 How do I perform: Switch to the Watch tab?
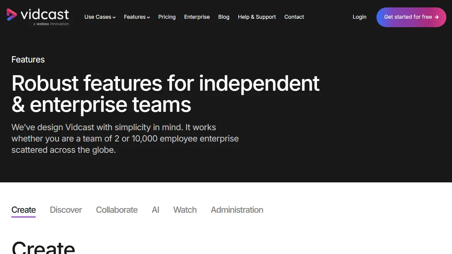click(185, 210)
